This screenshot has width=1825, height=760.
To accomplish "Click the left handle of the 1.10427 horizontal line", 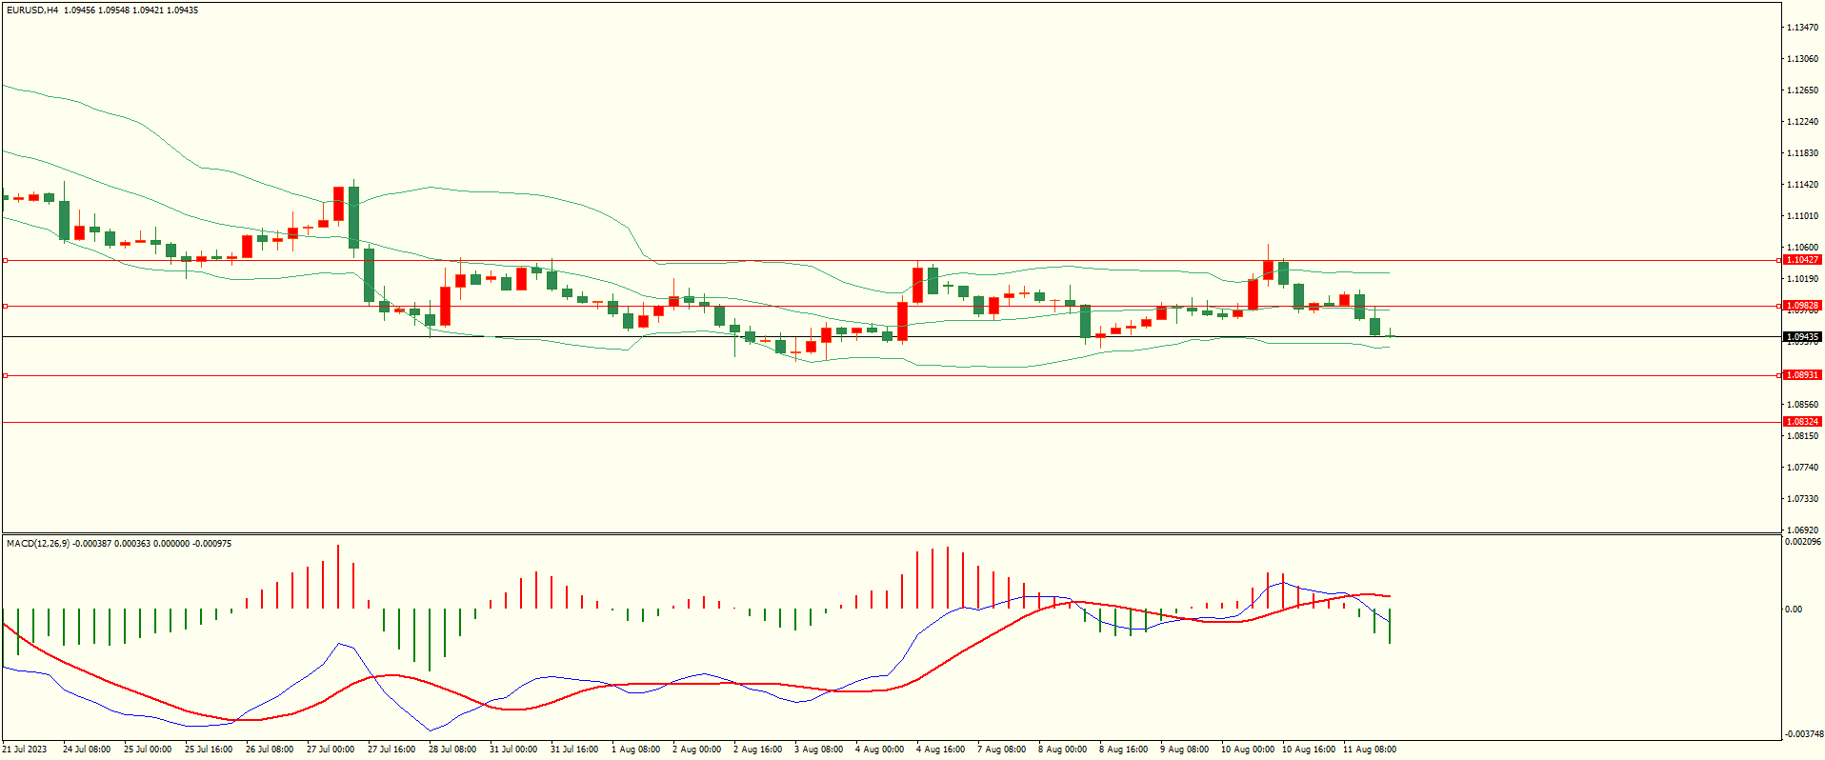I will [5, 260].
